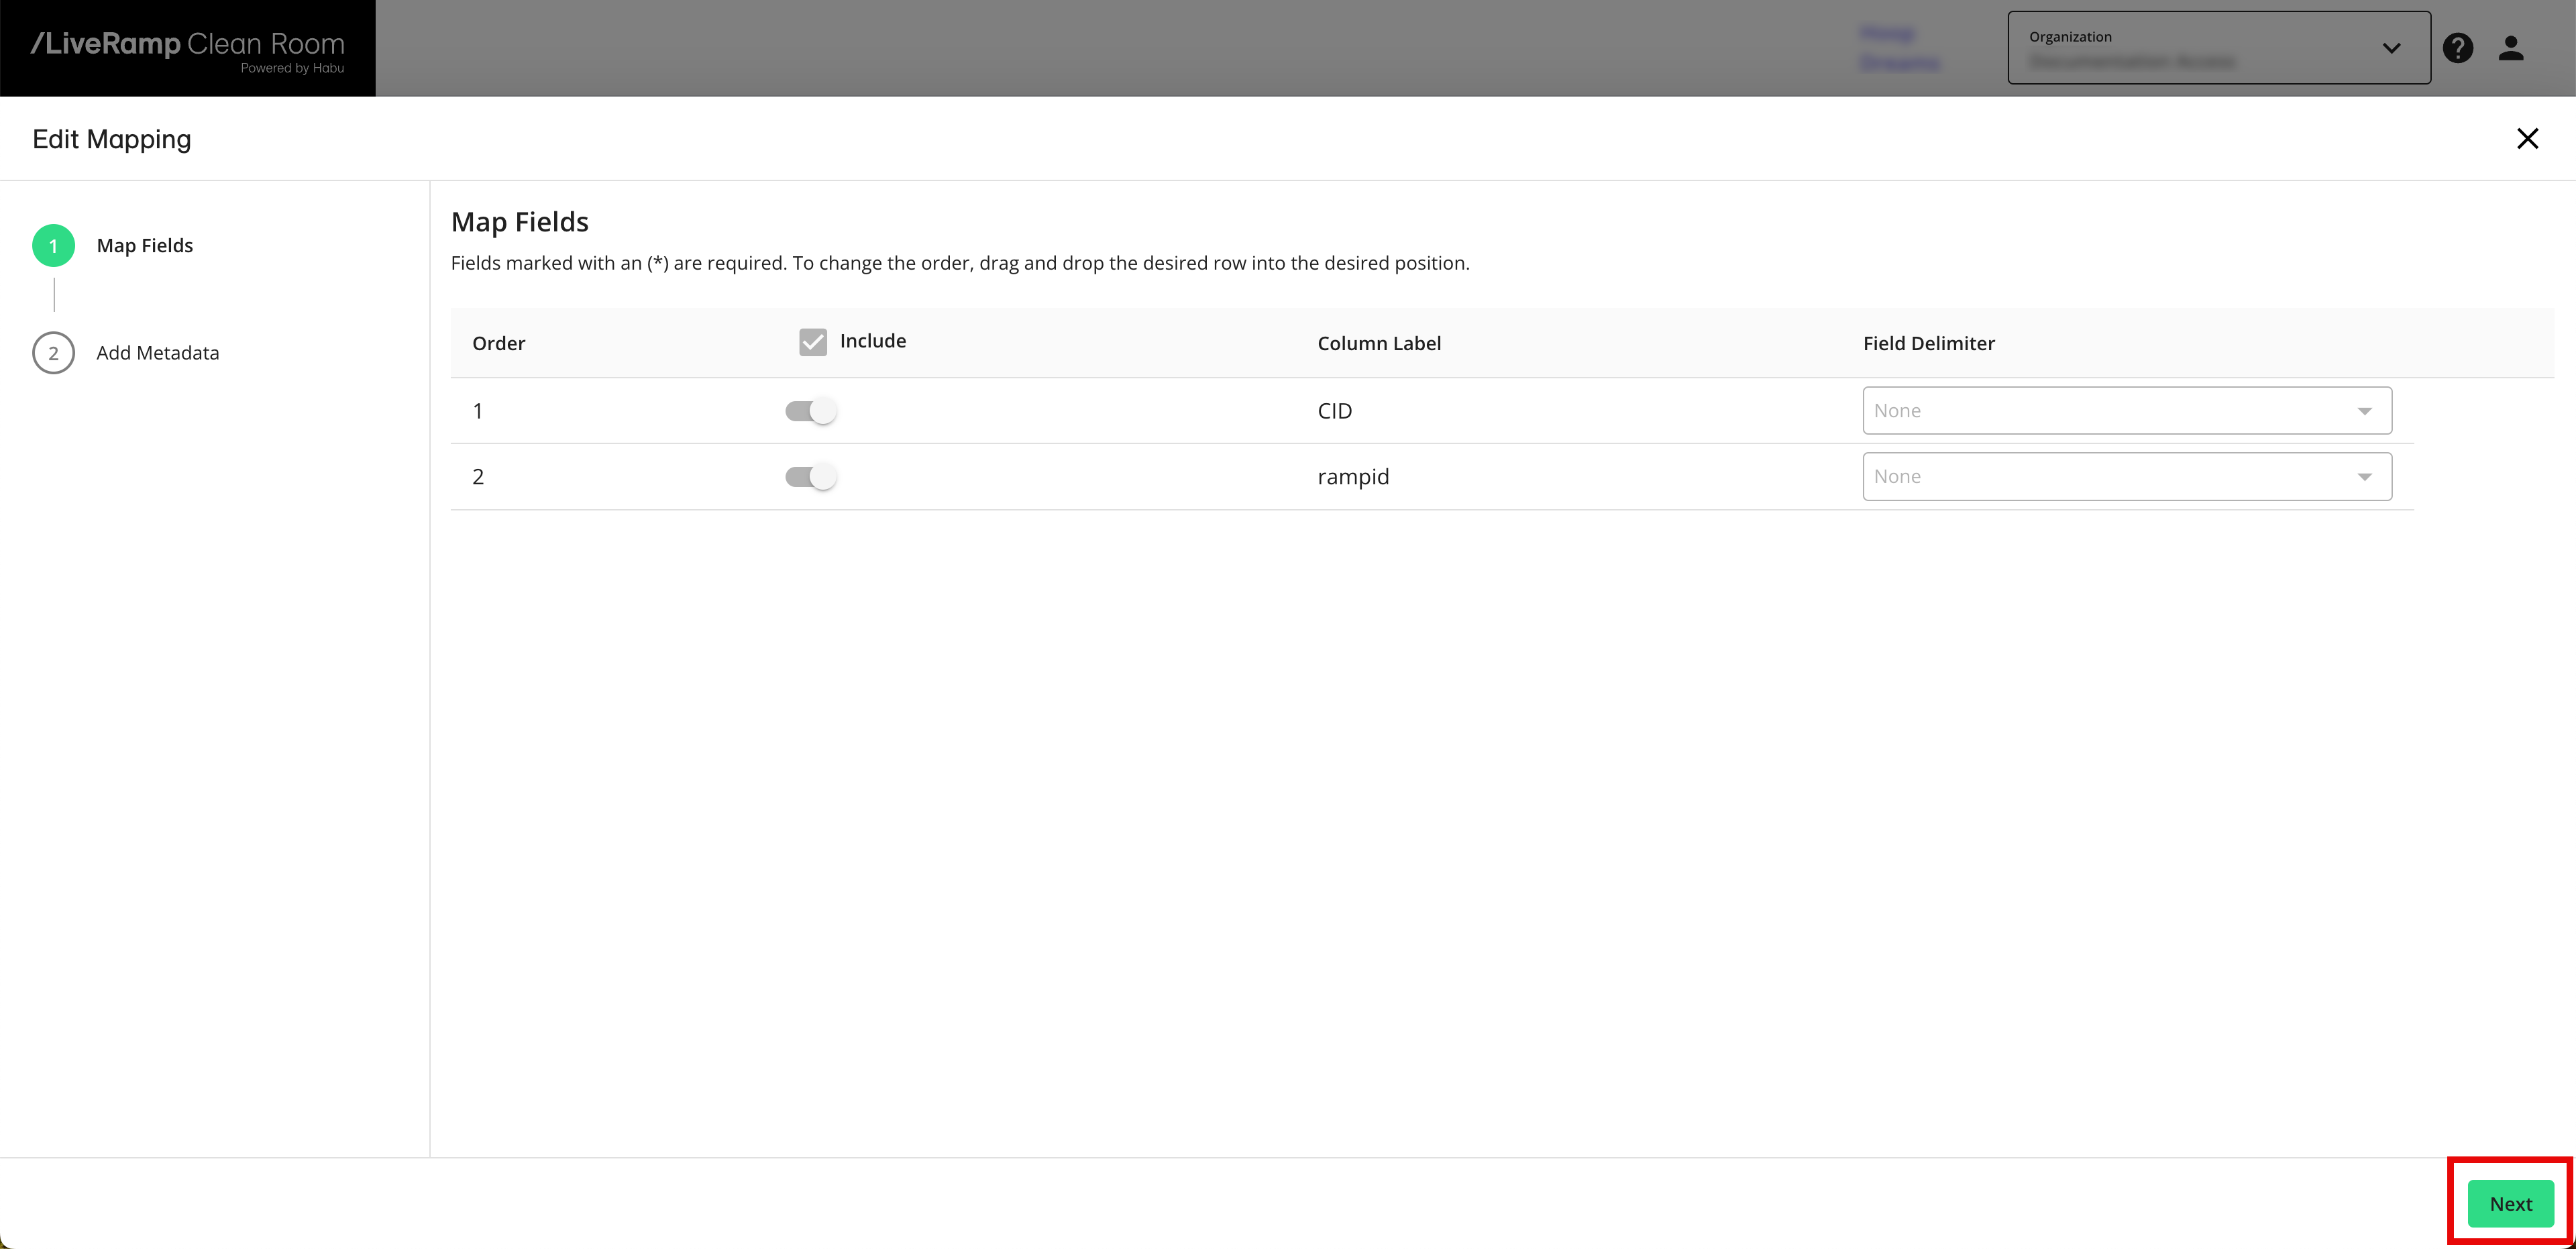The image size is (2576, 1249).
Task: Toggle include switch for rampid row
Action: tap(811, 477)
